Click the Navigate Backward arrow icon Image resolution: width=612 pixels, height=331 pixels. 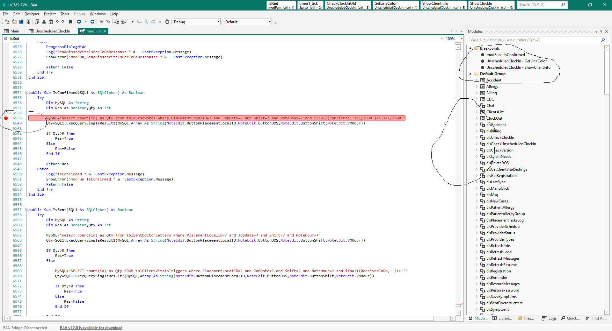pyautogui.click(x=79, y=22)
